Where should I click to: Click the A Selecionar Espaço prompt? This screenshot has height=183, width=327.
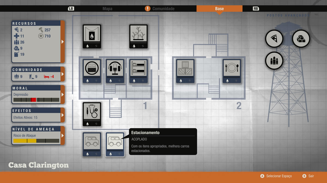pos(276,176)
